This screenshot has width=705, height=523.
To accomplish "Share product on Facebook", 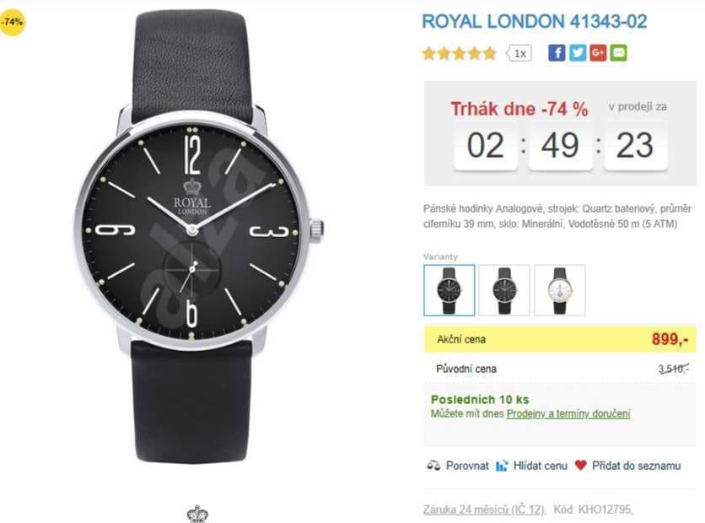I will click(556, 53).
